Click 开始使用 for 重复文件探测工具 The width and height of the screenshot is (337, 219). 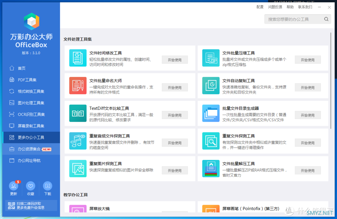point(308,143)
